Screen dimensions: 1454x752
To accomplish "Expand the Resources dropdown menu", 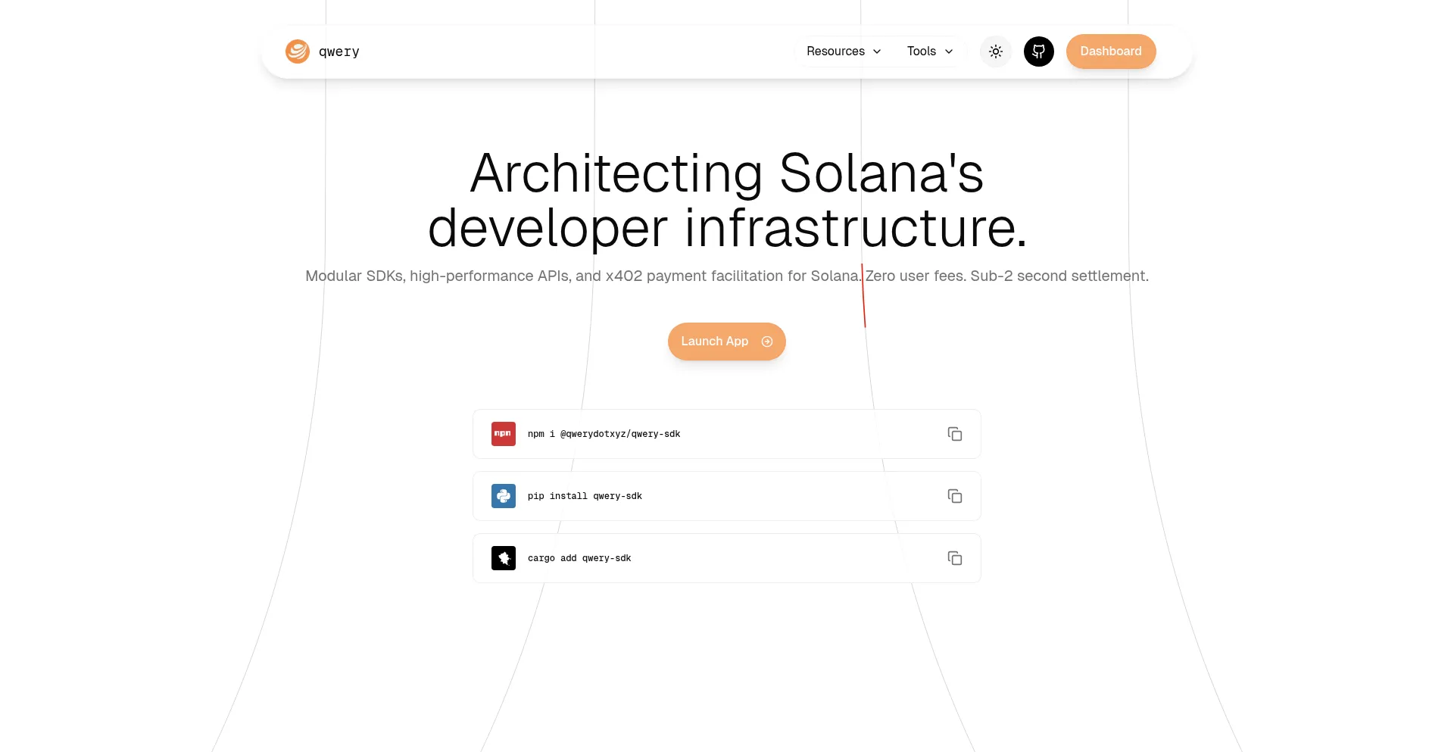I will [x=835, y=51].
